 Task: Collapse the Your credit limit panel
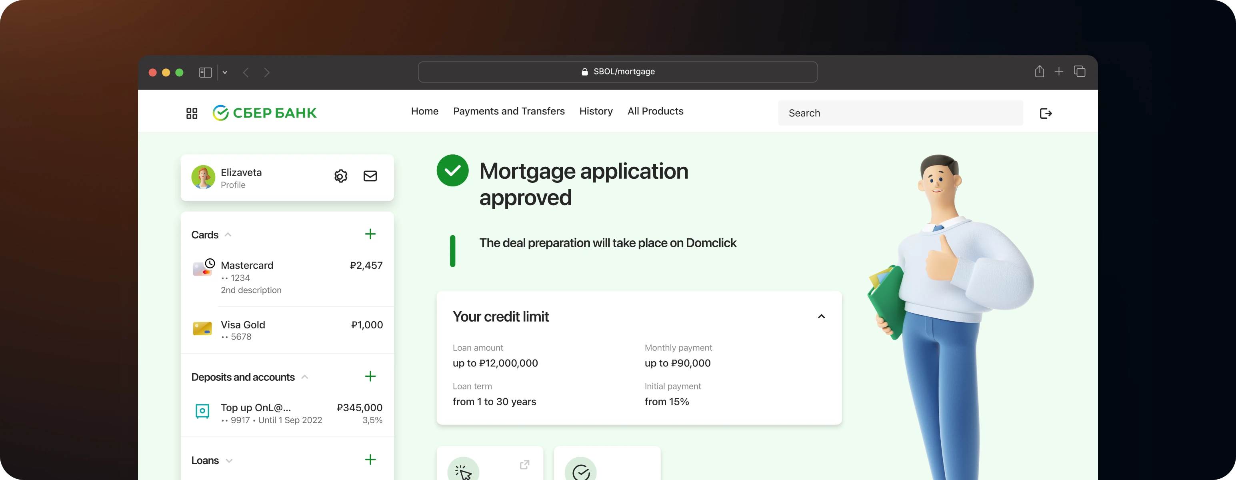(x=821, y=316)
